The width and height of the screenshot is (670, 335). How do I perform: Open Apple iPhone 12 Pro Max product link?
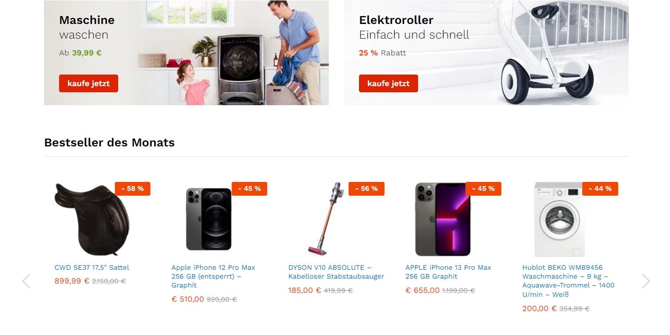pos(213,276)
